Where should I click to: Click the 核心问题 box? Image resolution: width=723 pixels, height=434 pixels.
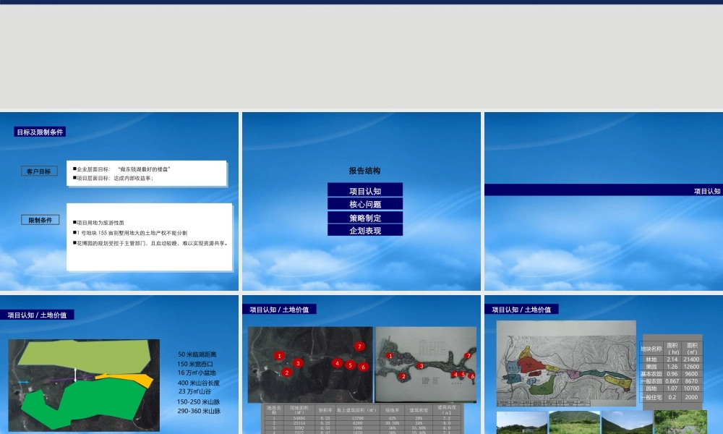point(365,204)
